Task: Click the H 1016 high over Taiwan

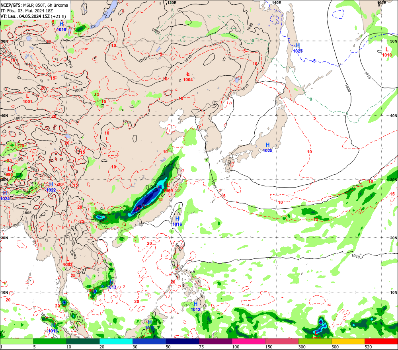Action: click(x=177, y=221)
